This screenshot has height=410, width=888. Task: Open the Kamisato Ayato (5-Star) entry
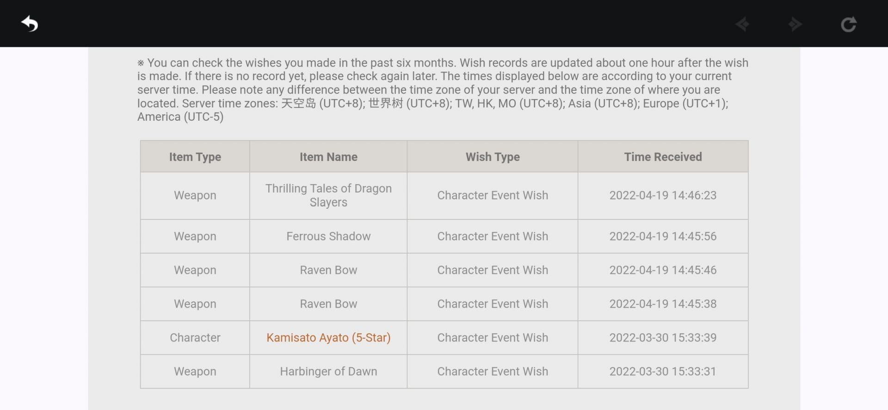328,337
